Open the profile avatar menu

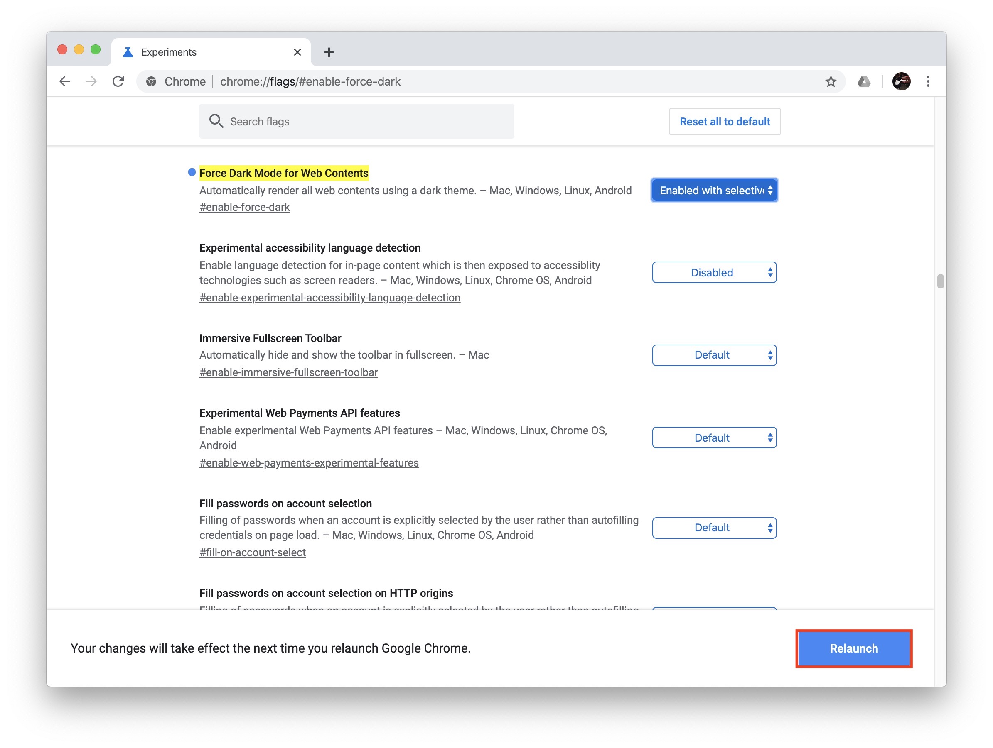point(901,82)
